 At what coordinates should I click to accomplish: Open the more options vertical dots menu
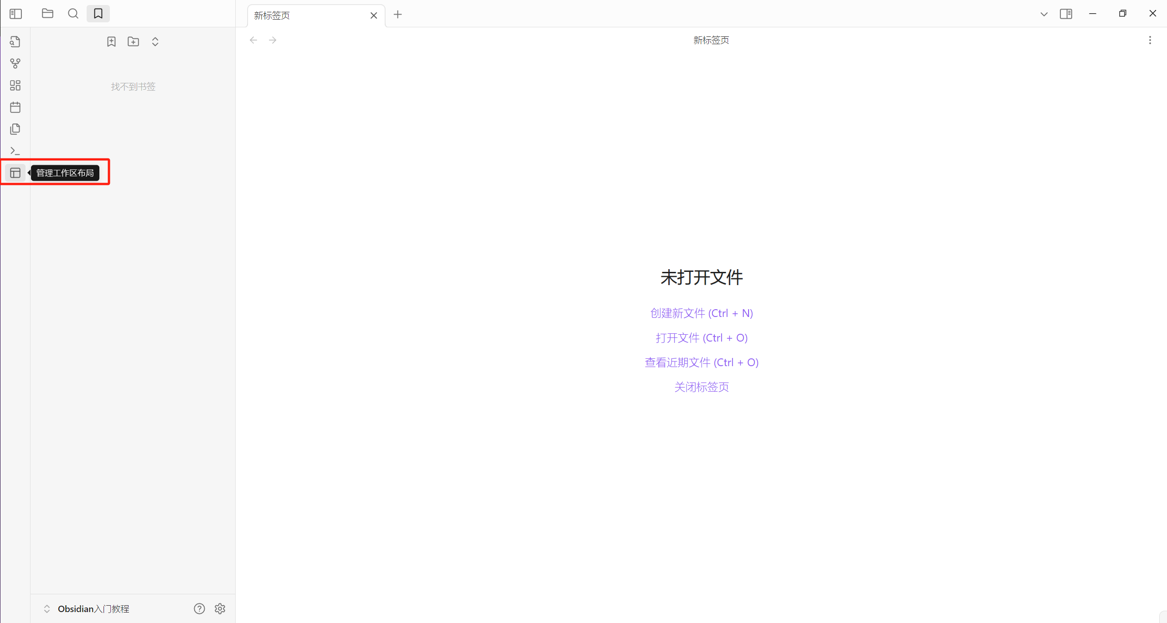1150,40
